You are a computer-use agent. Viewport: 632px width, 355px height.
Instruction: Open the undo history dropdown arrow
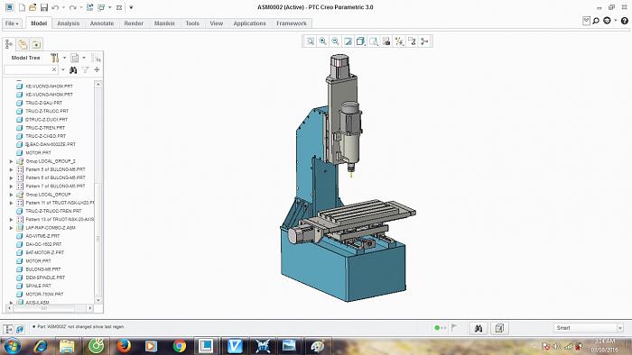click(63, 7)
